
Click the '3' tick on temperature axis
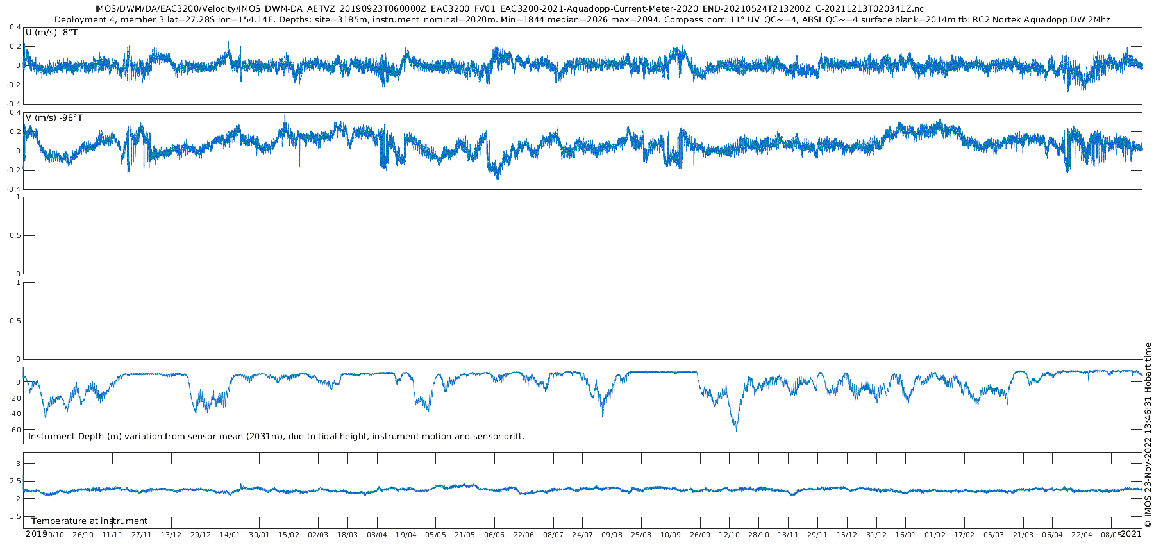(18, 464)
